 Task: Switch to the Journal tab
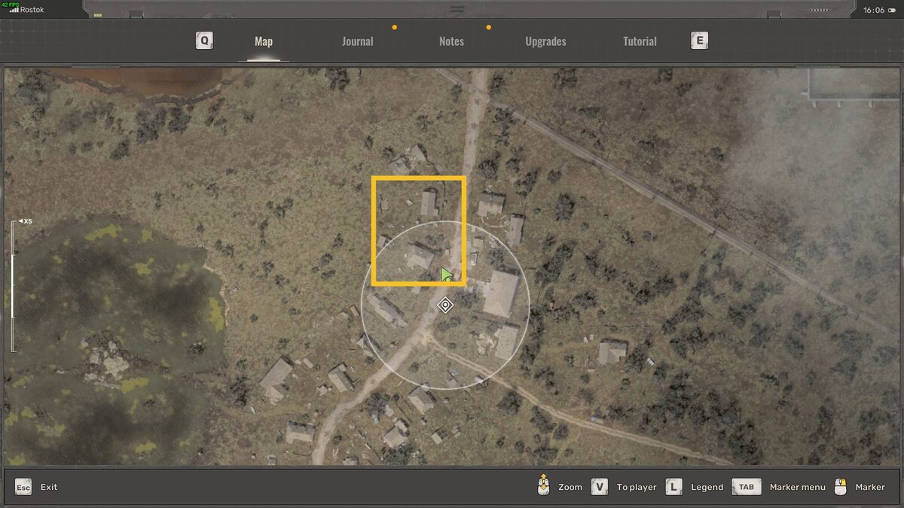[x=357, y=41]
